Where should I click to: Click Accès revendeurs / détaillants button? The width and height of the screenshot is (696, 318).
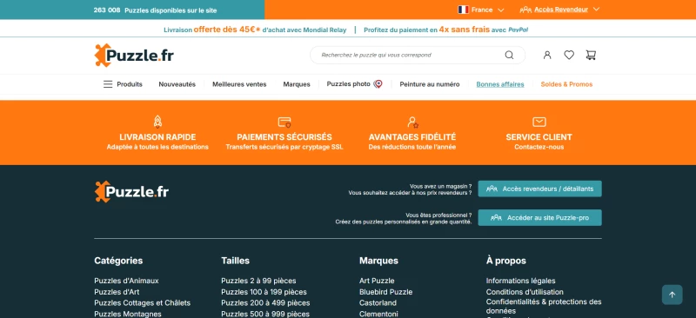coord(539,189)
